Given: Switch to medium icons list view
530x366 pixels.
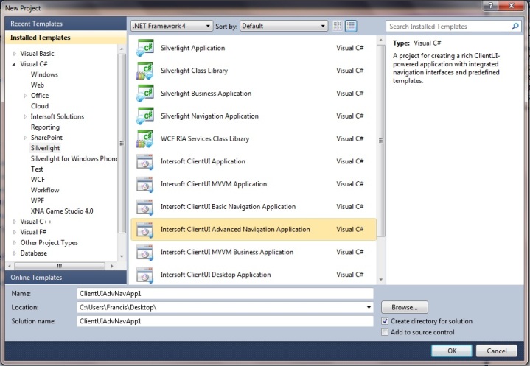Looking at the screenshot, I should click(351, 26).
